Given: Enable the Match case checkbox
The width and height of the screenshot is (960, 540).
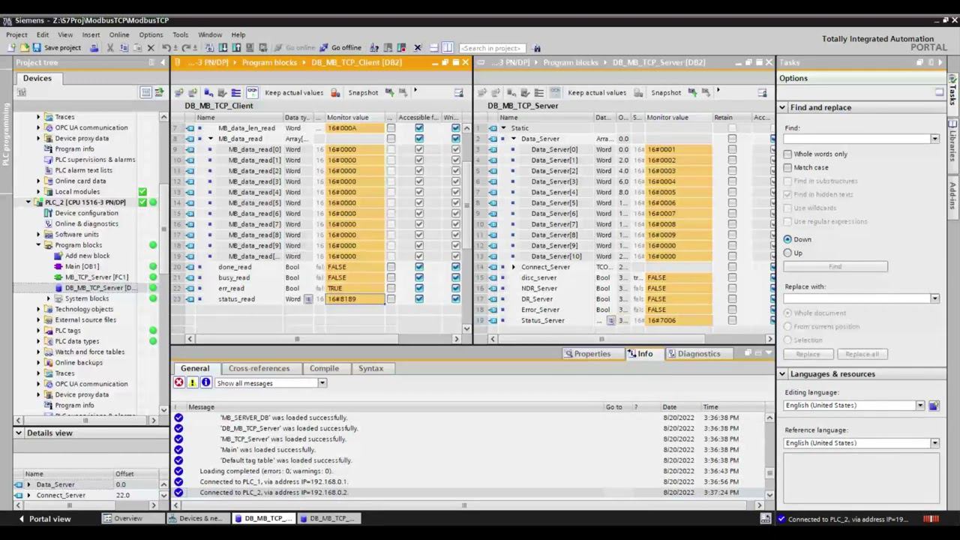Looking at the screenshot, I should [787, 167].
